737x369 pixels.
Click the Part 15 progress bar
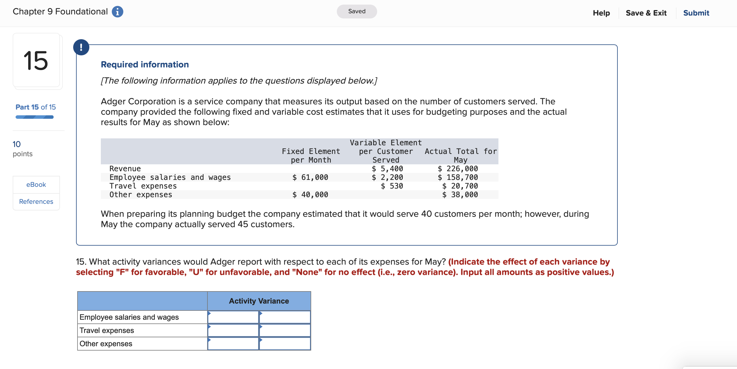tap(34, 116)
